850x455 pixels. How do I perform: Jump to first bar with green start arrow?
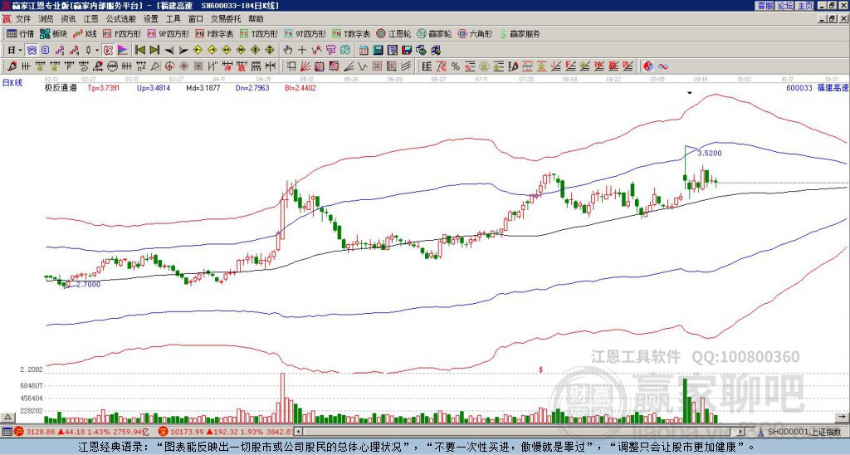(139, 51)
